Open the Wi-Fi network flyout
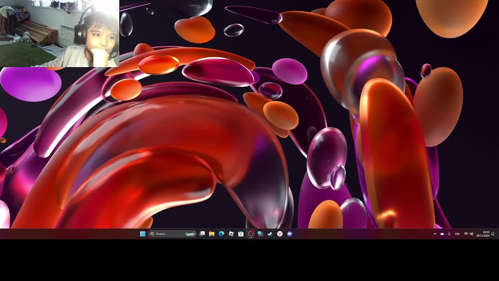Screen dimensions: 499x281 click(466, 234)
